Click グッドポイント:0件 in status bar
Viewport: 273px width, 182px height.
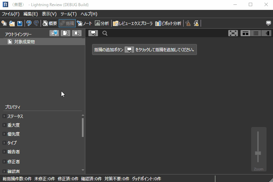(x=146, y=179)
